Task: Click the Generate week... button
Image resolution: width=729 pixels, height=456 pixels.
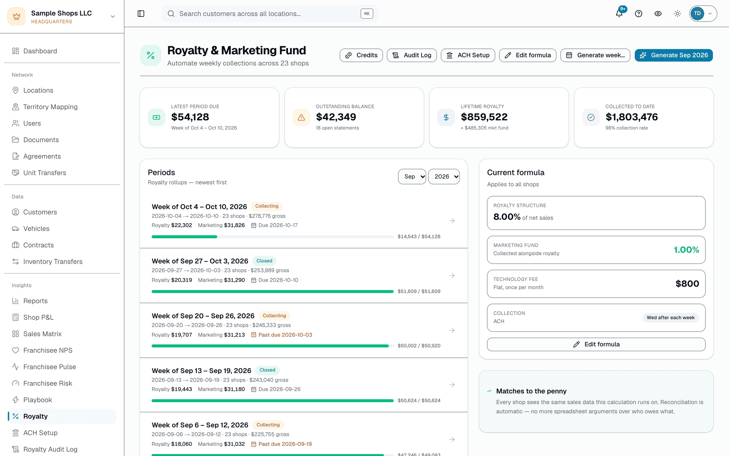Action: [x=595, y=55]
